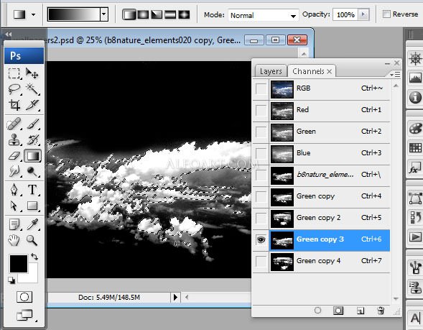The image size is (423, 330).
Task: Open the gradient picker dropdown arrow
Action: pyautogui.click(x=104, y=14)
